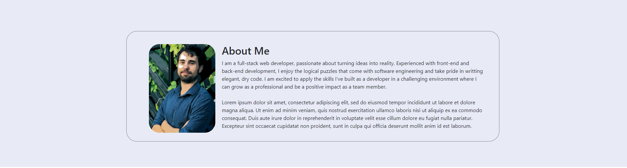627x168 pixels.
Task: Click the words "team member" ending first paragraph
Action: [x=369, y=87]
